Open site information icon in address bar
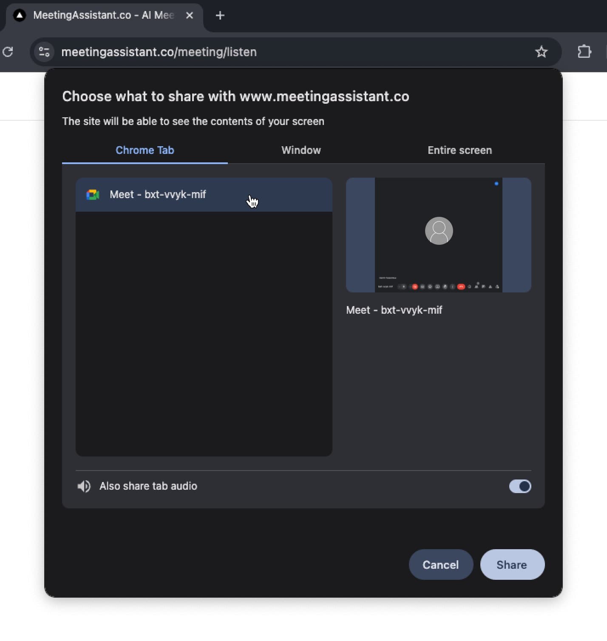Image resolution: width=607 pixels, height=641 pixels. pos(44,52)
